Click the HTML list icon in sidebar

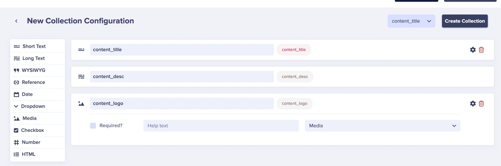pos(17,154)
